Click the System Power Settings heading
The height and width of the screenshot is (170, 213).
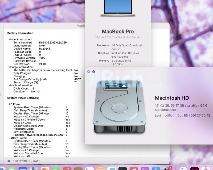[23, 98]
